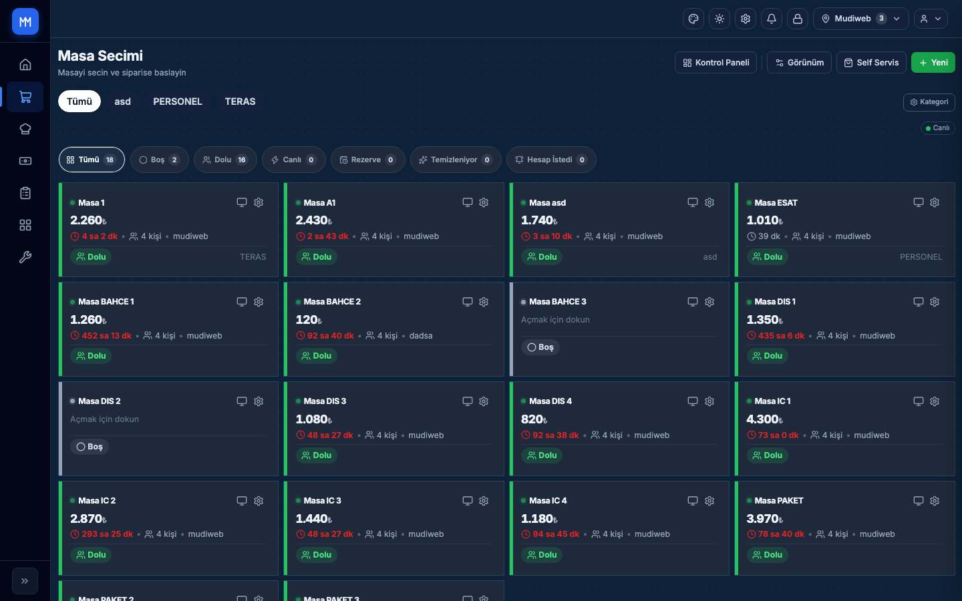The height and width of the screenshot is (601, 962).
Task: Open settings gear on Masa DIS 1 card
Action: [x=935, y=302]
